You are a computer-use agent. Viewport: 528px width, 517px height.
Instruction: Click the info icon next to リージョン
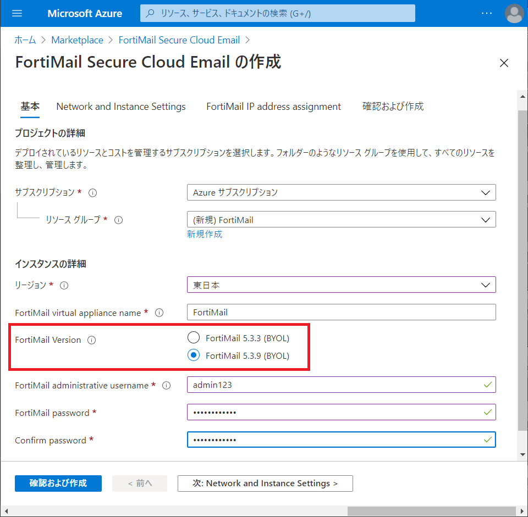pos(64,286)
